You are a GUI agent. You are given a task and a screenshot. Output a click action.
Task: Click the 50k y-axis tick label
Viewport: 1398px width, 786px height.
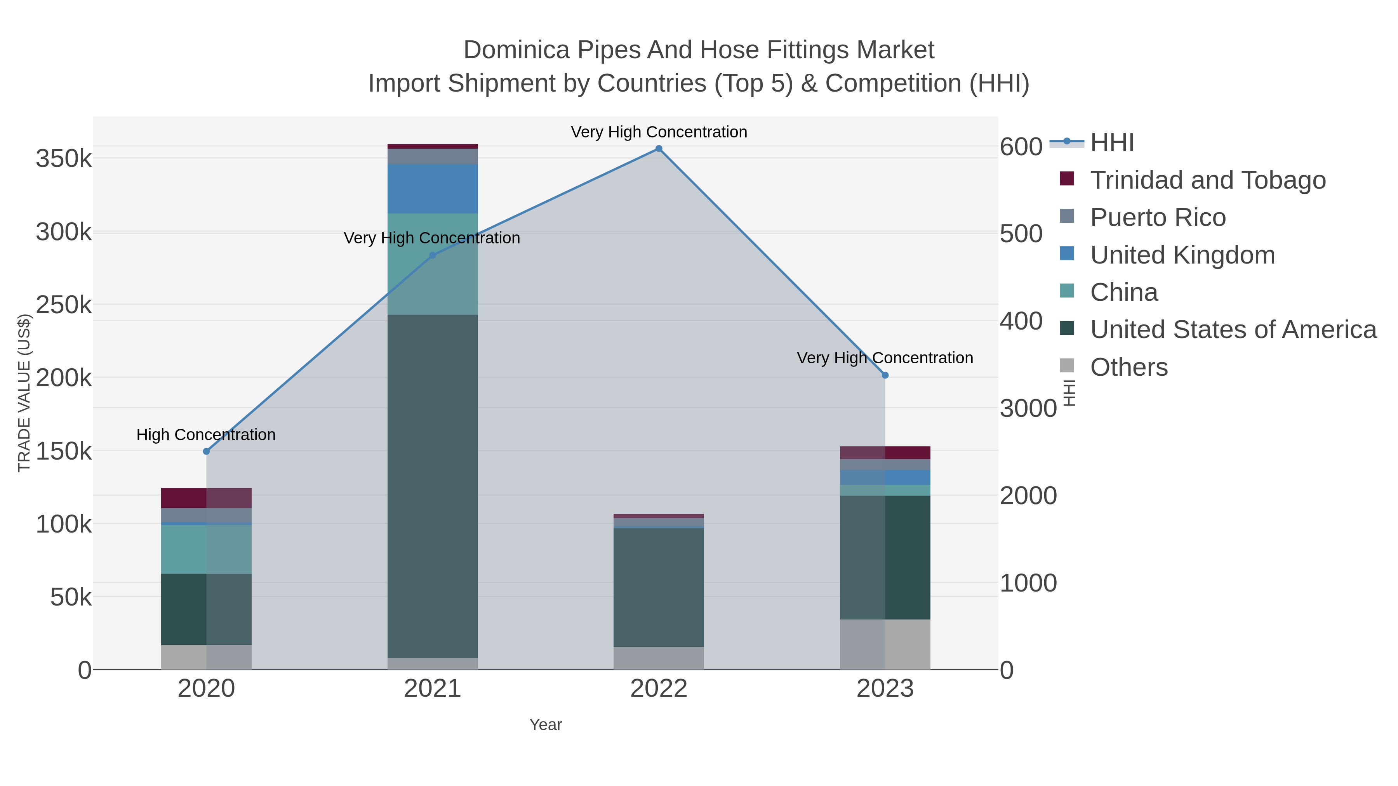[71, 597]
